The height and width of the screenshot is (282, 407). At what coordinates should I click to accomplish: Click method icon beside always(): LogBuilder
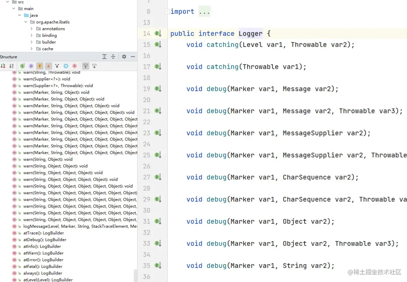coord(14,273)
